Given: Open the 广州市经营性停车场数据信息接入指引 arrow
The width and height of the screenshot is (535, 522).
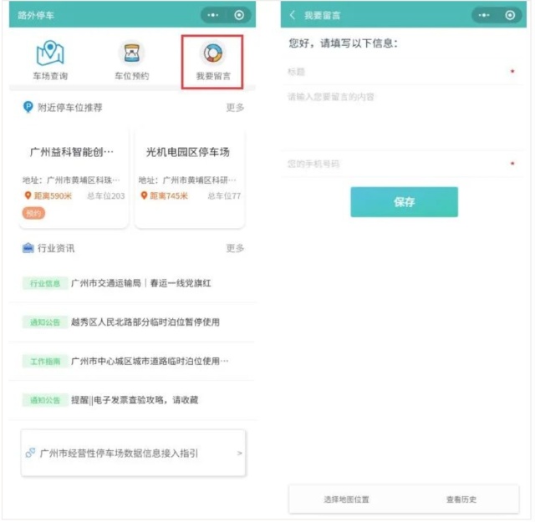Looking at the screenshot, I should coord(239,453).
